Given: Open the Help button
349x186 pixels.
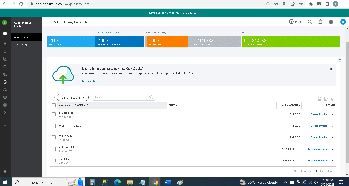Looking at the screenshot, I should coord(295,22).
